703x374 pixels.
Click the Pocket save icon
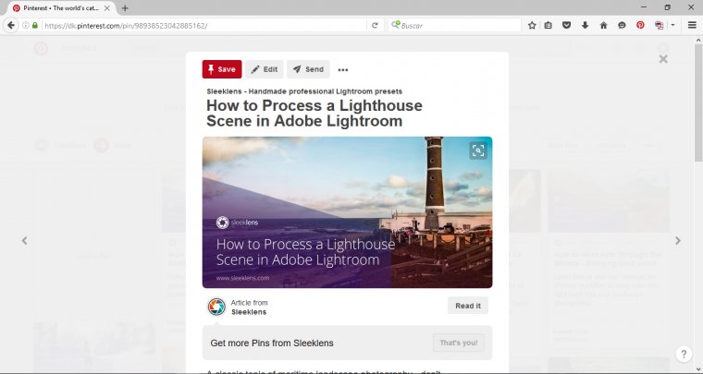coord(567,26)
